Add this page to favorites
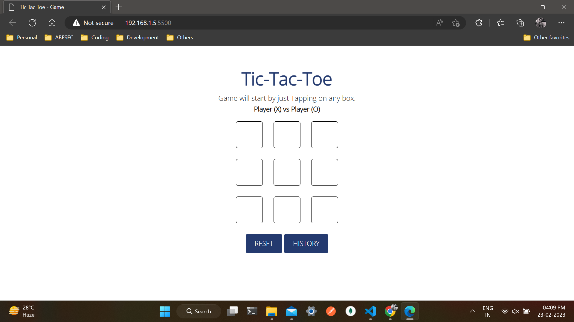The width and height of the screenshot is (574, 322). pyautogui.click(x=456, y=23)
